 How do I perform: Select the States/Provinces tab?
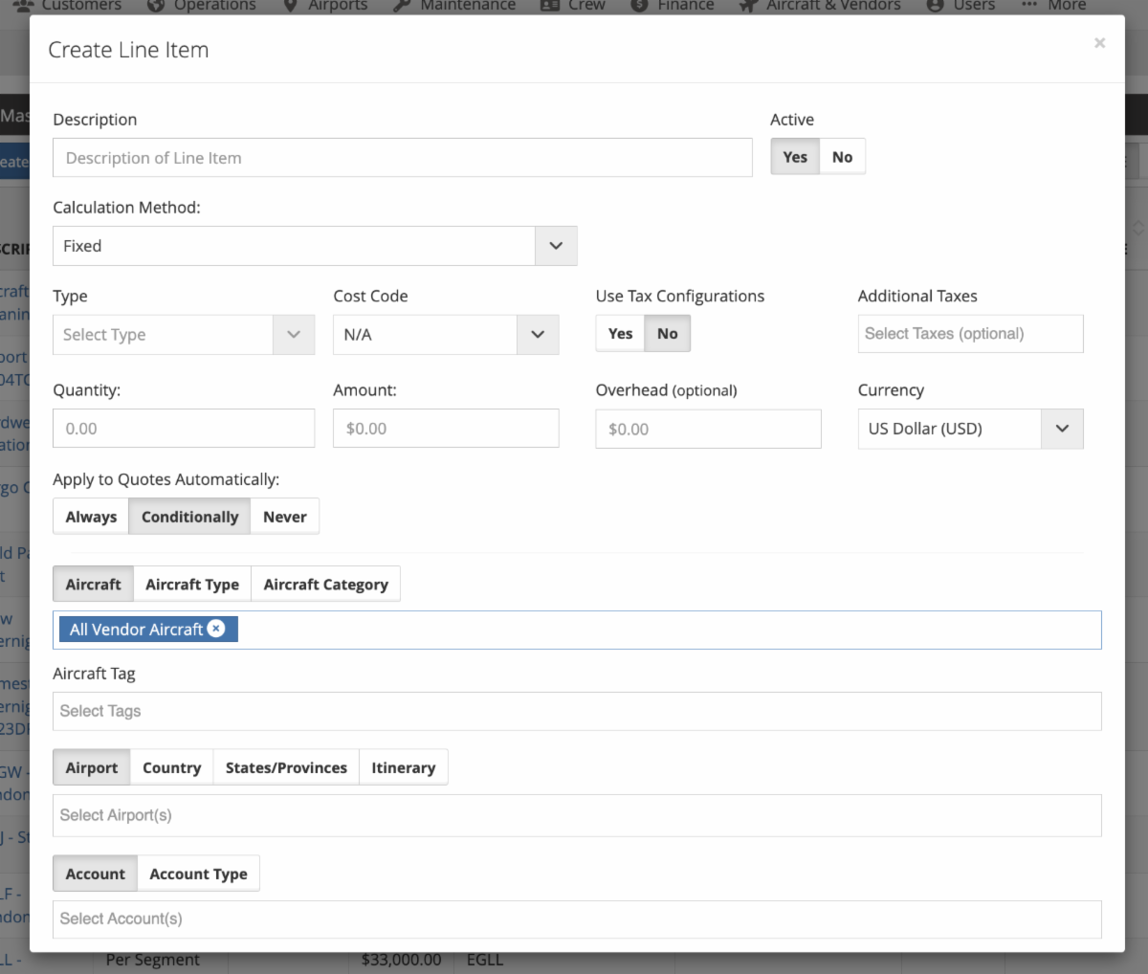point(286,767)
